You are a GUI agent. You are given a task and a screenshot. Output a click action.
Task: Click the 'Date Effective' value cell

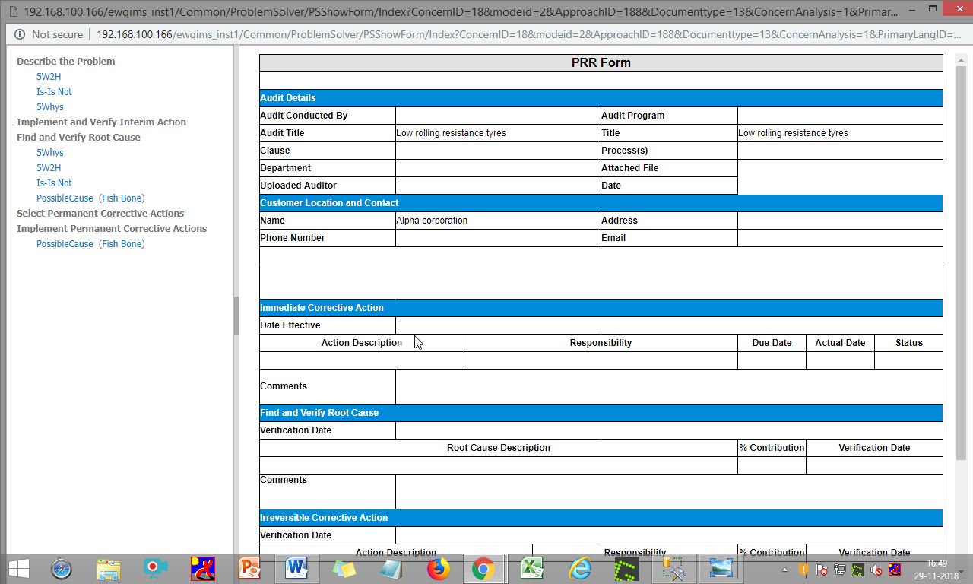click(x=669, y=325)
